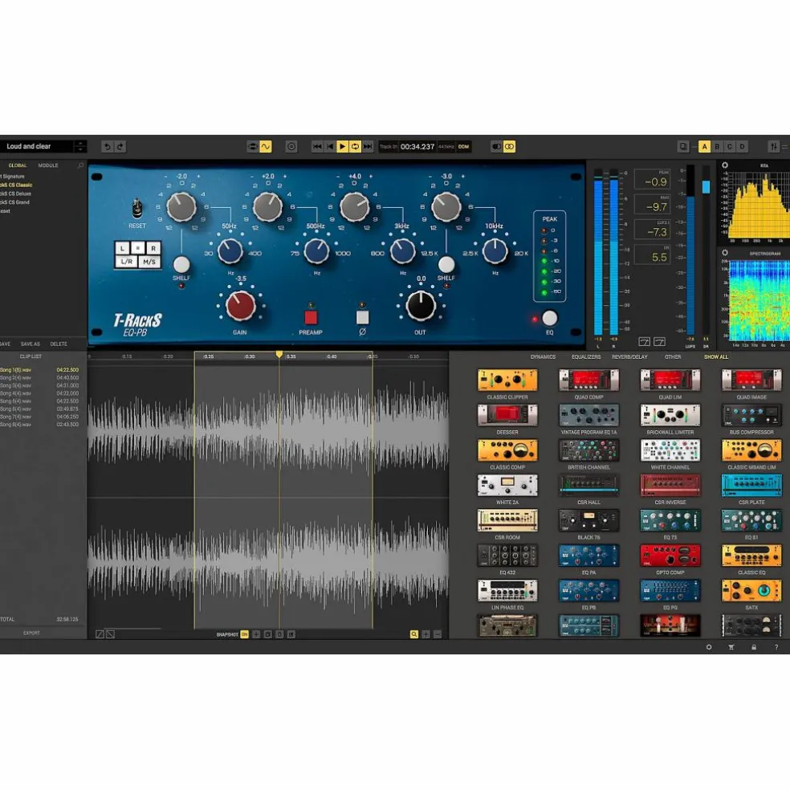The image size is (790, 790).
Task: Select the R channel button
Action: click(x=153, y=248)
